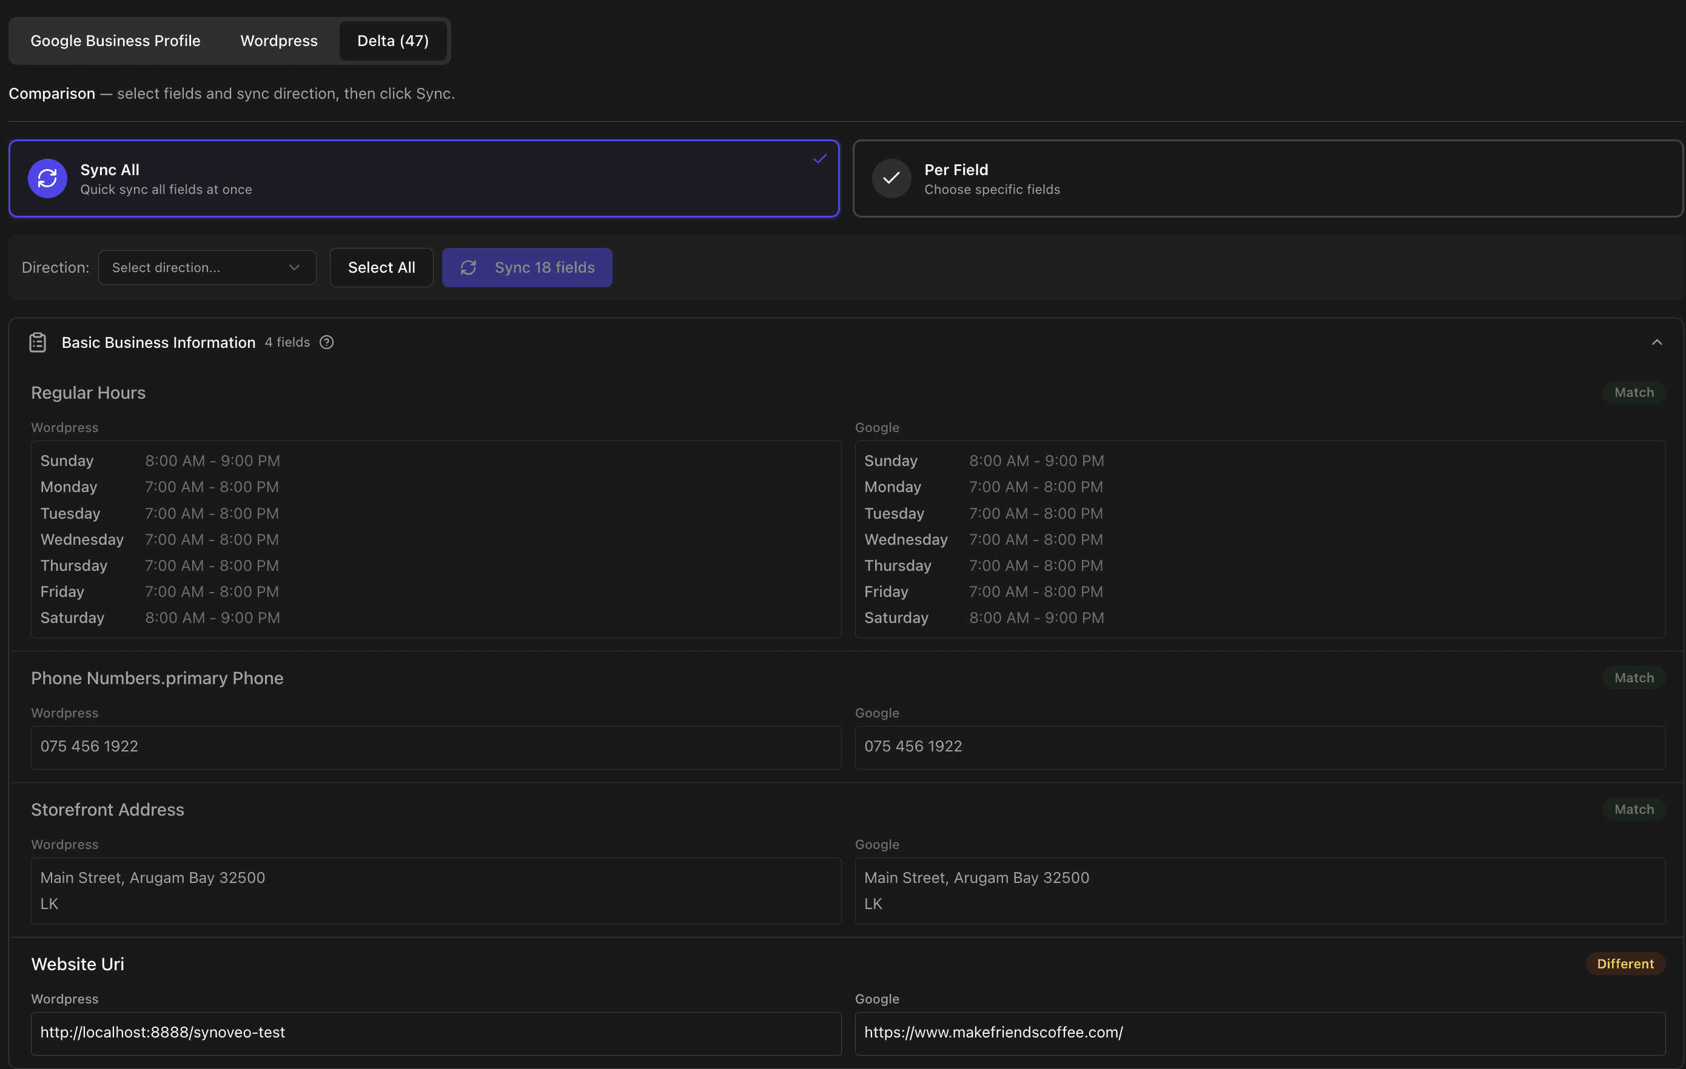Screen dimensions: 1686x1069
Task: Open the Select direction dropdown
Action: (x=207, y=267)
